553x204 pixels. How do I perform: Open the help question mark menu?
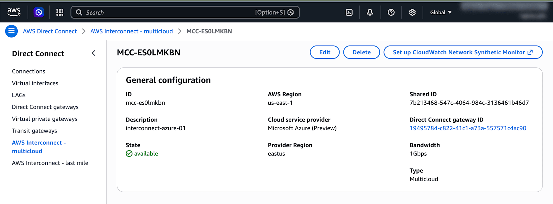(391, 12)
